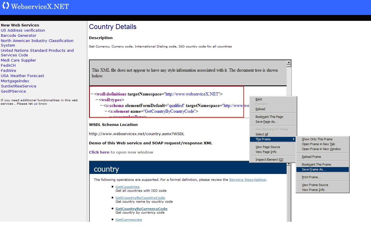This screenshot has width=371, height=226.
Task: Choose Print Frame...
Action: [x=323, y=177]
